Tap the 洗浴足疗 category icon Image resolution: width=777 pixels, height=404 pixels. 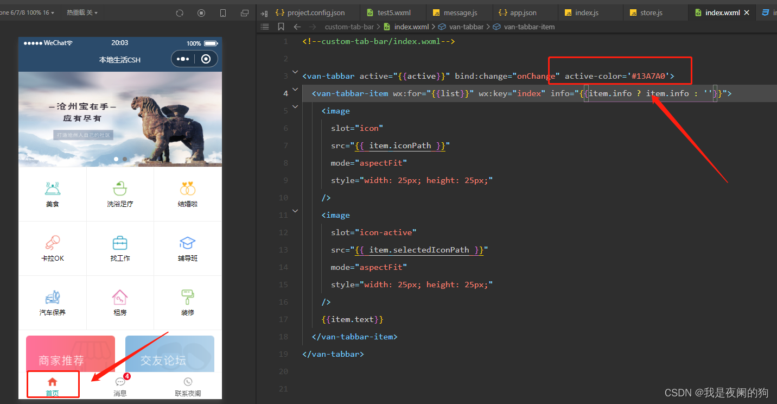[120, 188]
